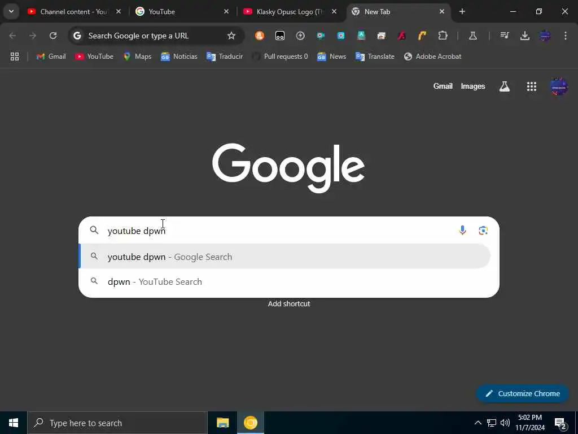
Task: Open Search Labs flask on Google page
Action: [x=504, y=86]
